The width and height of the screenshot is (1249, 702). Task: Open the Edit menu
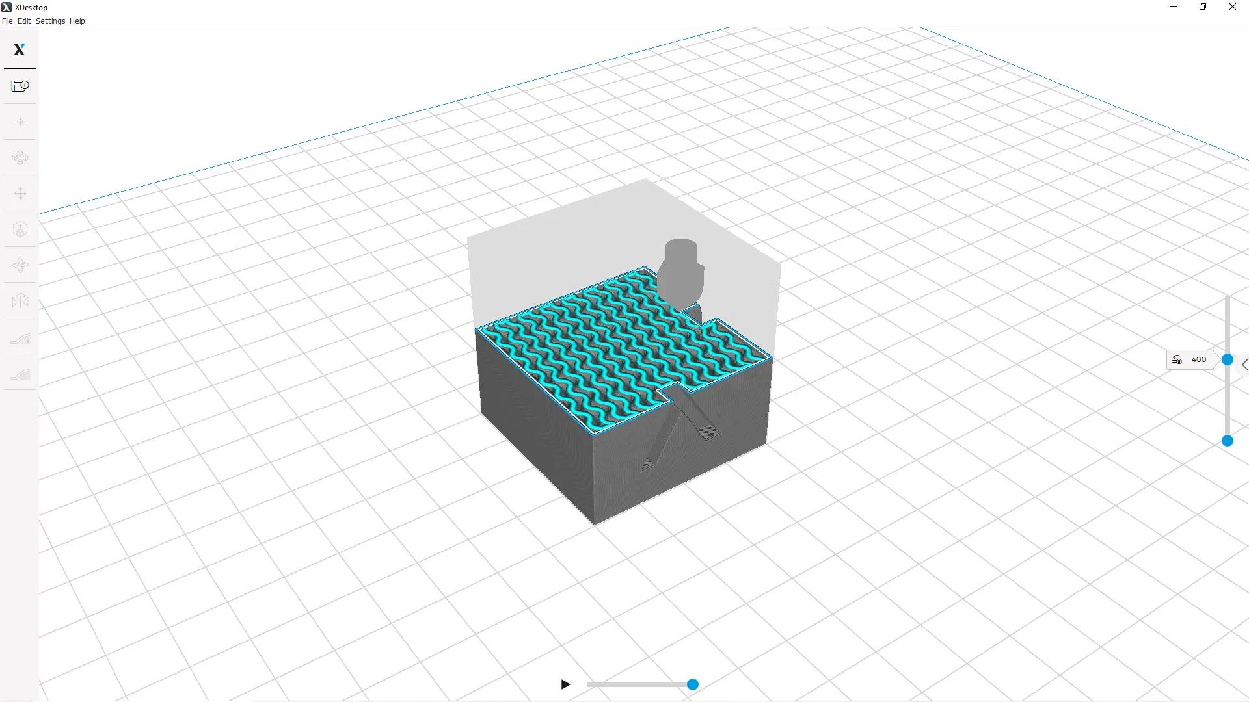tap(24, 21)
